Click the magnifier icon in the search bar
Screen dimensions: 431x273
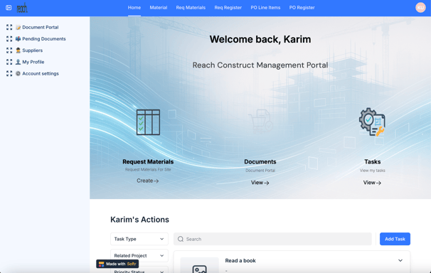pyautogui.click(x=181, y=239)
